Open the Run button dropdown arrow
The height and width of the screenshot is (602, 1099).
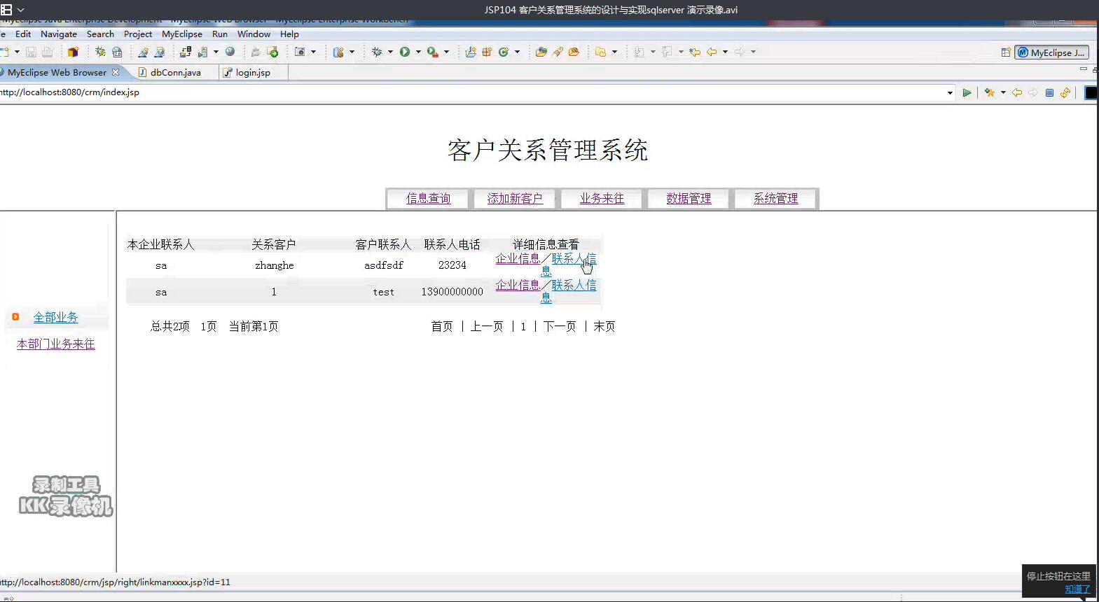pos(418,52)
